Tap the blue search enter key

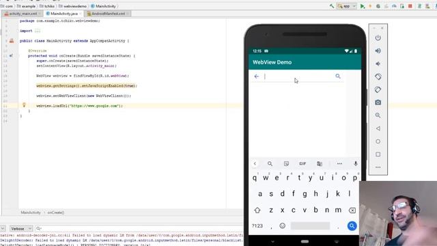(x=352, y=225)
